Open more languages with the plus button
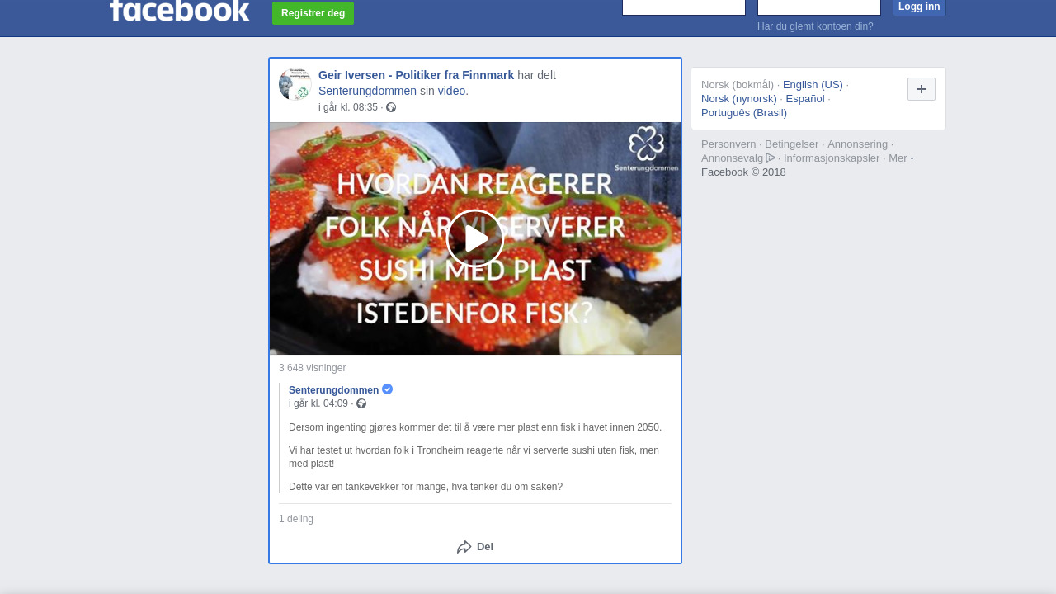The height and width of the screenshot is (594, 1056). click(x=922, y=89)
